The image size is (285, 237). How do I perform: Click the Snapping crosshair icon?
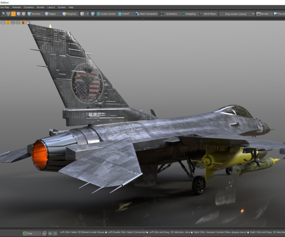tap(183, 14)
